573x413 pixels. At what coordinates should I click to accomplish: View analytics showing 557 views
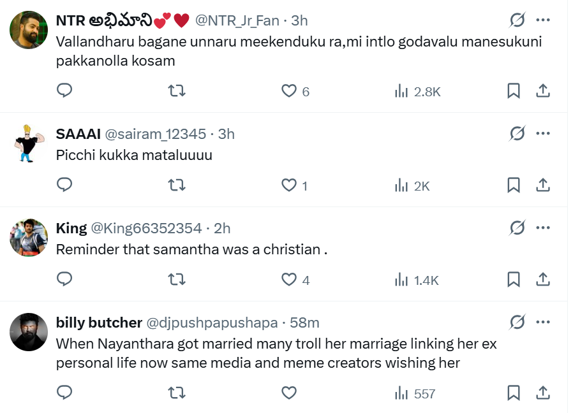pyautogui.click(x=415, y=393)
